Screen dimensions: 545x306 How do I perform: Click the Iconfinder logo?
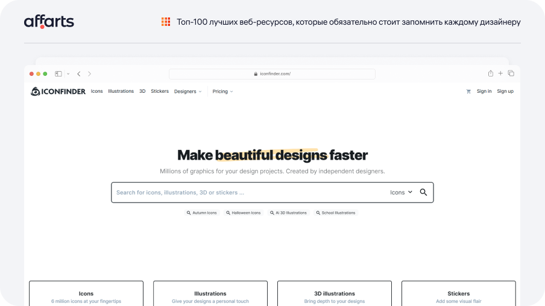click(x=58, y=92)
